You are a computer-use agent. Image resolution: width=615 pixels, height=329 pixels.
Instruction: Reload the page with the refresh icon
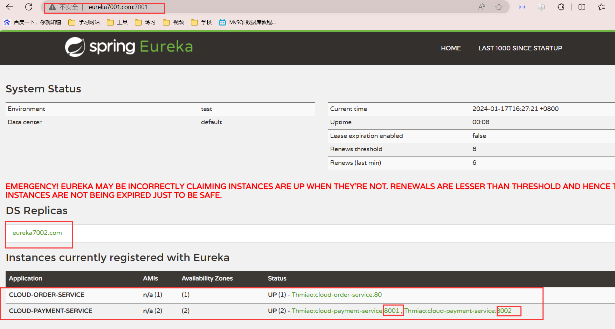point(29,7)
